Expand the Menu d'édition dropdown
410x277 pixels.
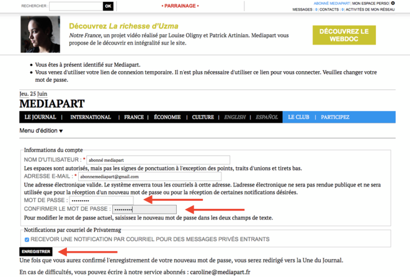41,131
